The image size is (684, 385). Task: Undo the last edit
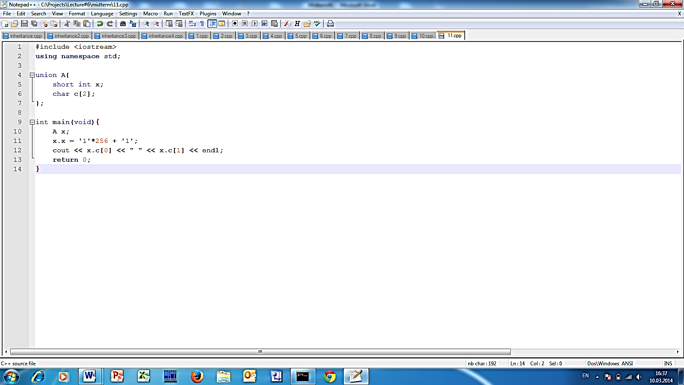tap(100, 24)
